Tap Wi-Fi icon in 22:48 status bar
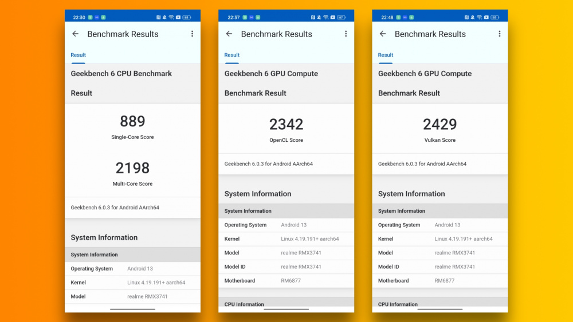The image size is (573, 322). [x=479, y=17]
